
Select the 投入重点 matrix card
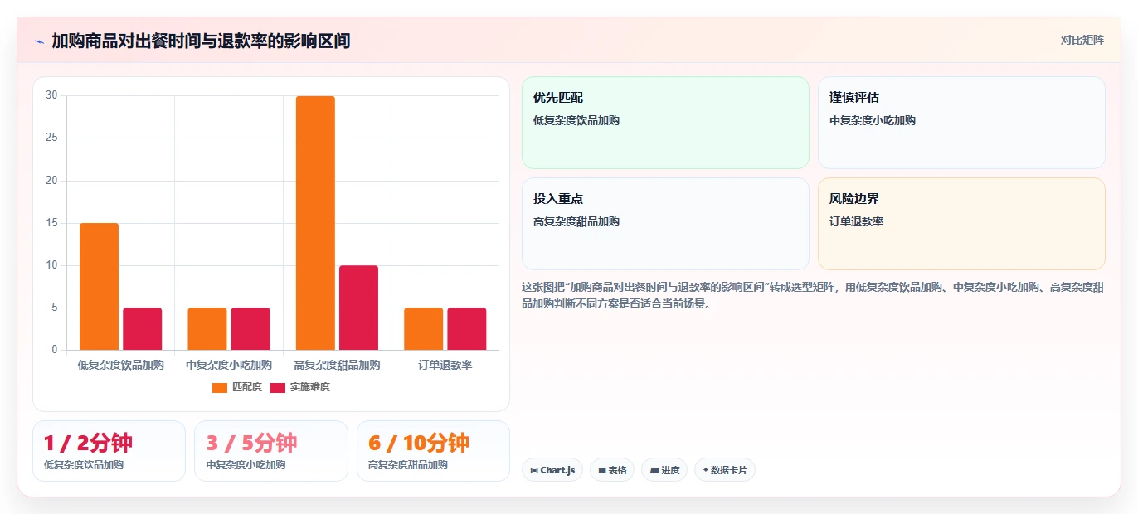665,224
